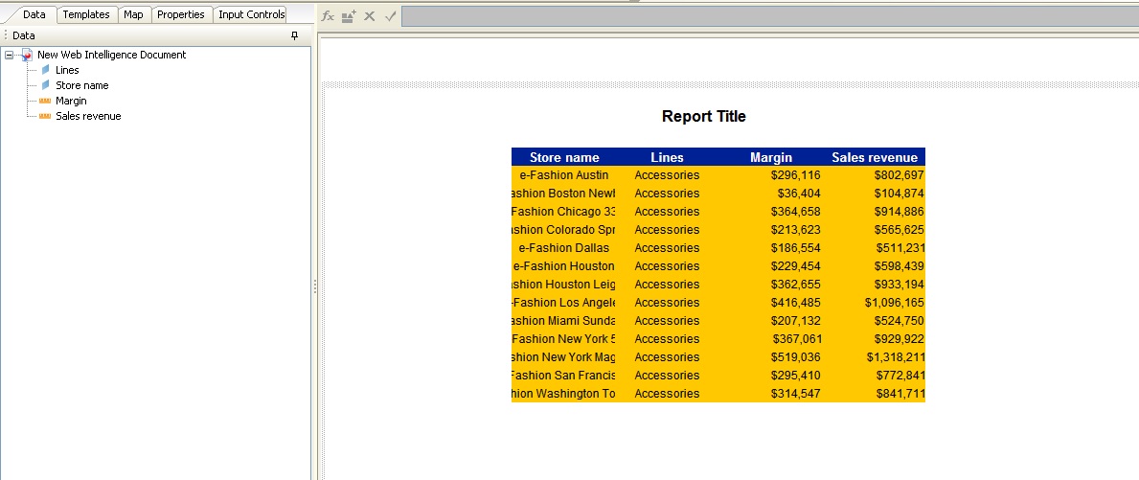Click the Margin measure icon
1139x480 pixels.
[x=45, y=101]
